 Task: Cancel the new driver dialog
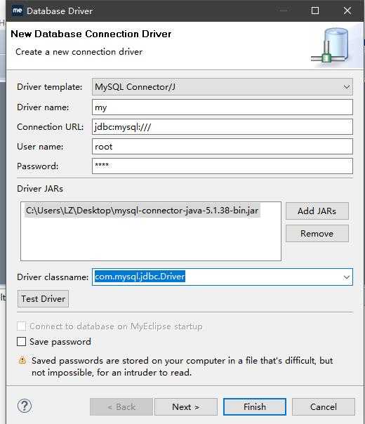(324, 406)
